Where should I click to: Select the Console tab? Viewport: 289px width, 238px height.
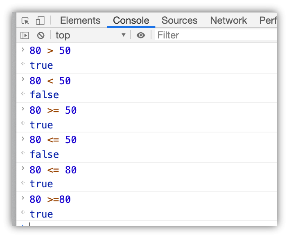click(x=131, y=20)
